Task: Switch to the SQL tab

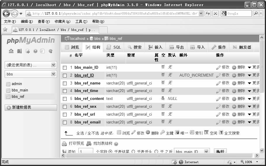Action: click(x=113, y=47)
